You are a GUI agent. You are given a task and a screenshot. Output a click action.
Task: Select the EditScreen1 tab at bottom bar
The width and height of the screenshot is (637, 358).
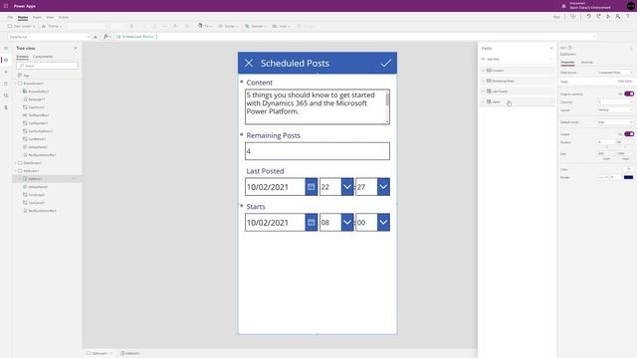click(x=100, y=353)
